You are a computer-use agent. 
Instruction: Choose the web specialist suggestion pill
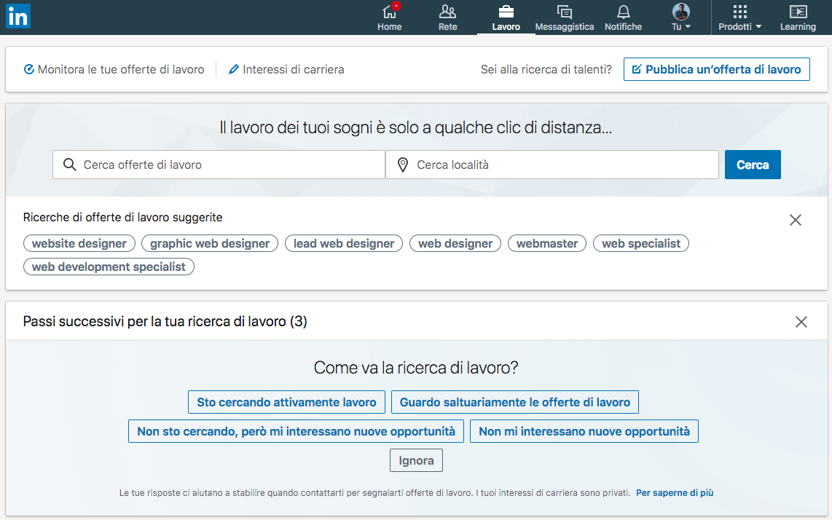tap(641, 243)
